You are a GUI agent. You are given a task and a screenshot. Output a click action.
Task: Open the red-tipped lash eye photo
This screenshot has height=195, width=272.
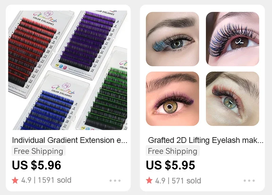(x=233, y=99)
